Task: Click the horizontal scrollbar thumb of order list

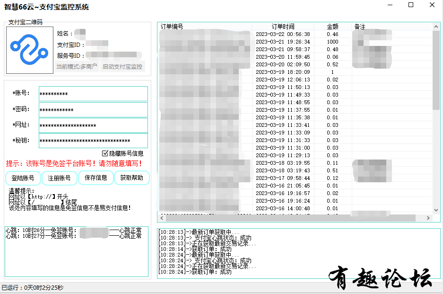Action: 291,218
